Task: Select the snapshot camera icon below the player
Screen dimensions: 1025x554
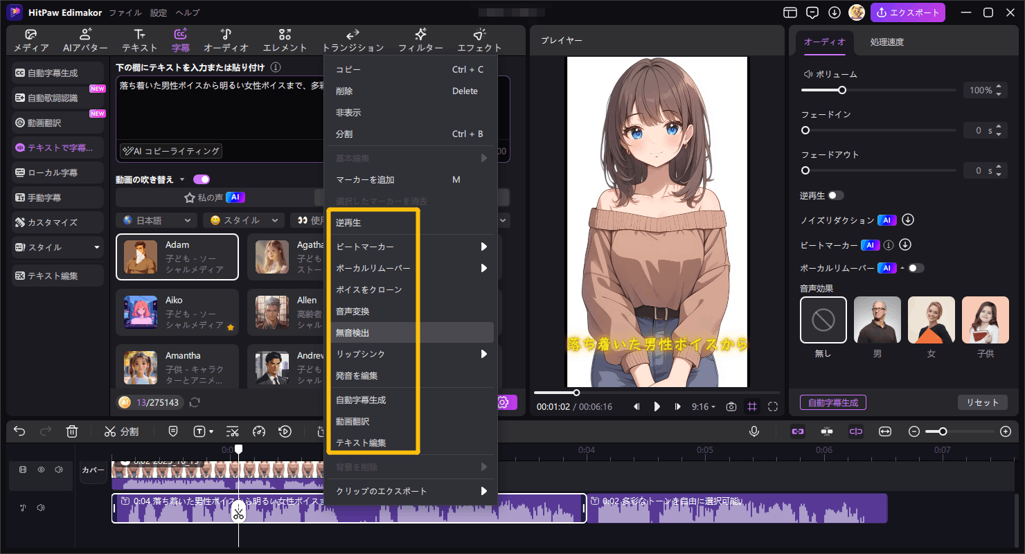Action: pyautogui.click(x=731, y=406)
